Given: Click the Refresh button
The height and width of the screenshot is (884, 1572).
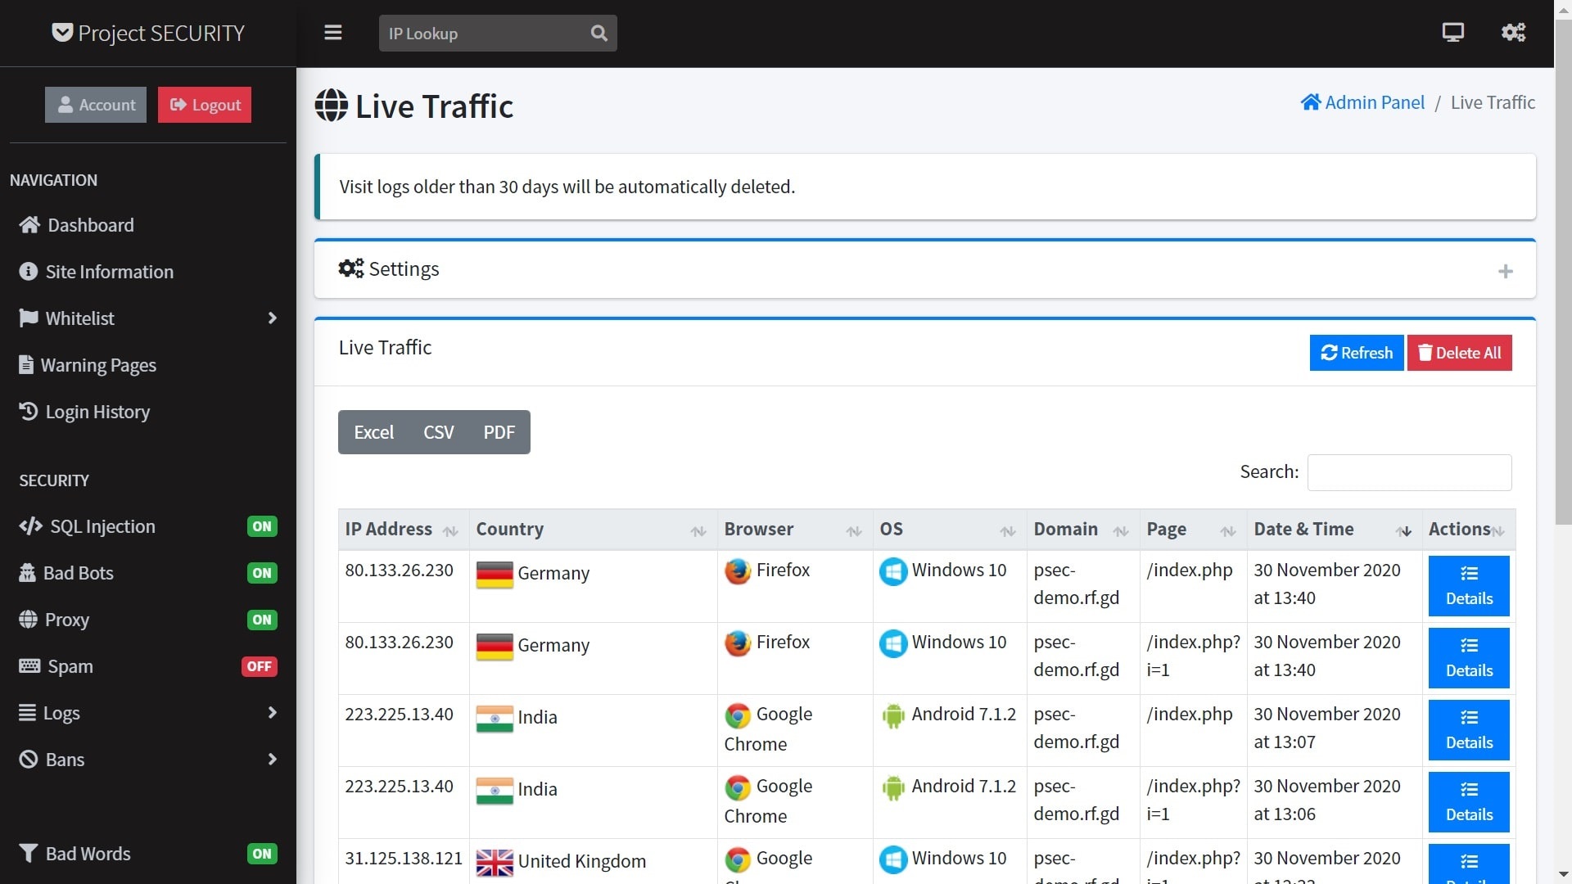Looking at the screenshot, I should pyautogui.click(x=1356, y=353).
